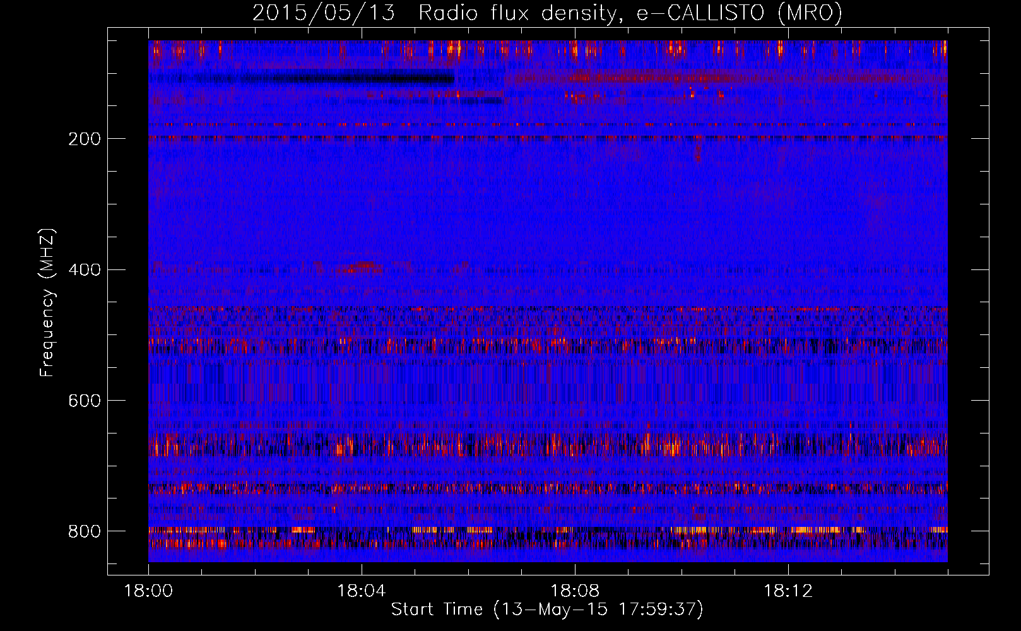Click the 800 frequency tick label
The width and height of the screenshot is (1021, 631).
(85, 531)
